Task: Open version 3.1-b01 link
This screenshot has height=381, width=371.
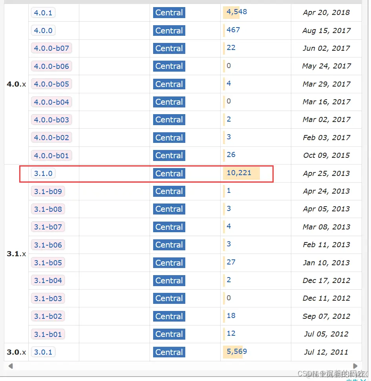Action: [x=48, y=334]
